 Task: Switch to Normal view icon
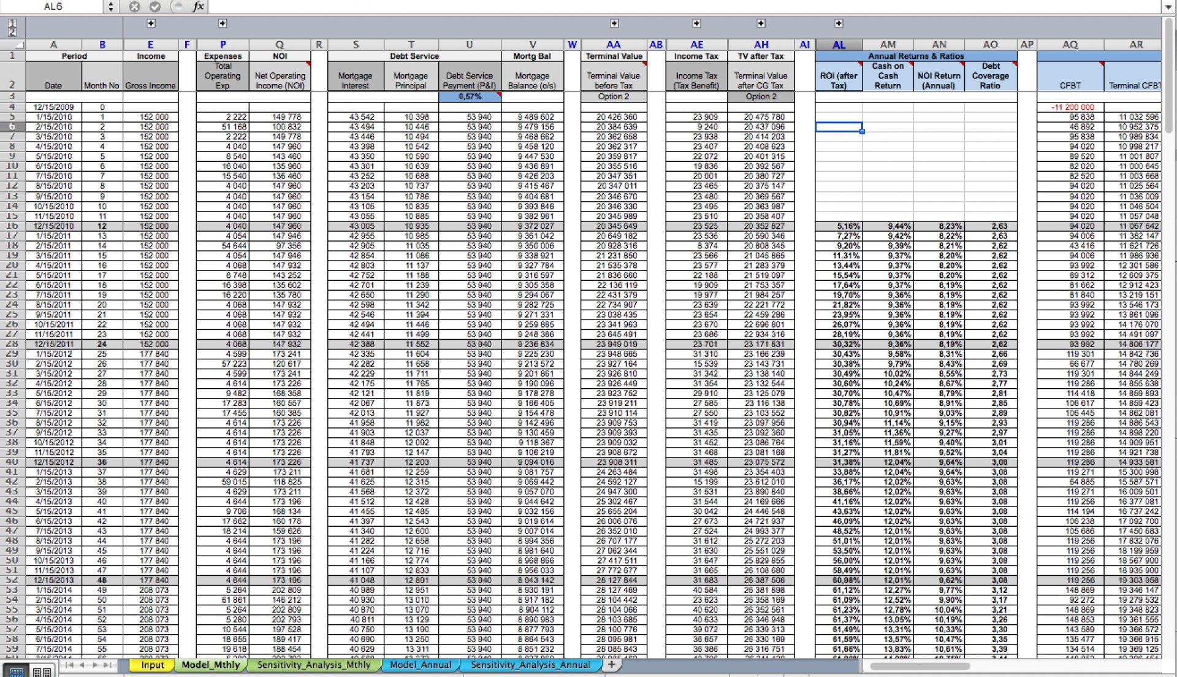[17, 671]
